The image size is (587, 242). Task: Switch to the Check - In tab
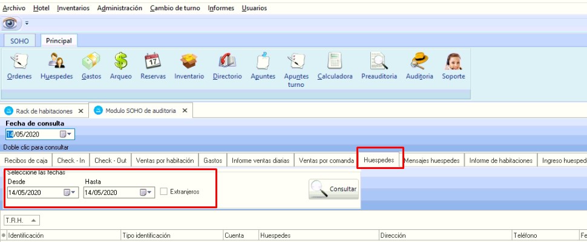(71, 161)
